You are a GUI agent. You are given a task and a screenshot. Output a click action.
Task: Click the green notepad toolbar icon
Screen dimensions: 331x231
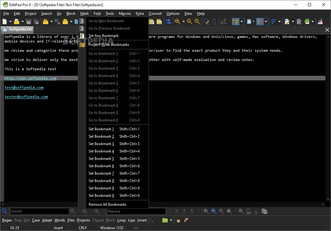(x=307, y=22)
